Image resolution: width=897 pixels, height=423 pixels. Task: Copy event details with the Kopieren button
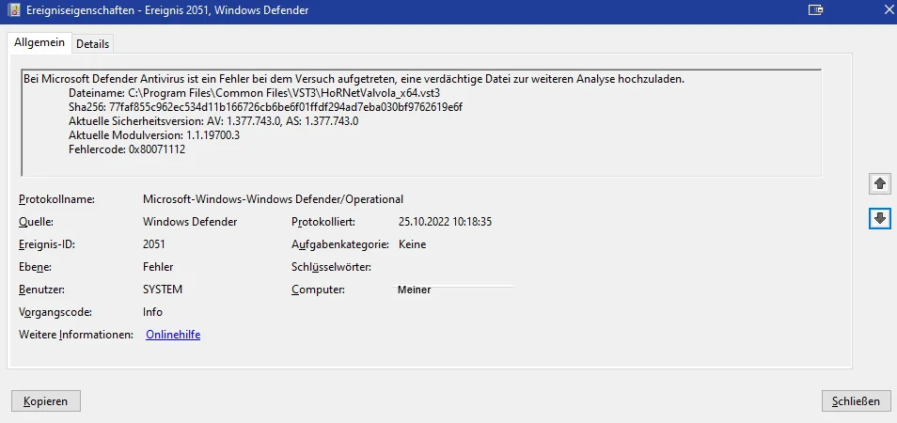46,401
